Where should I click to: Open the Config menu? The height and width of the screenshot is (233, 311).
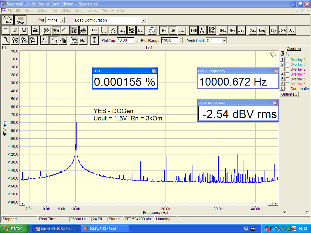pos(80,11)
